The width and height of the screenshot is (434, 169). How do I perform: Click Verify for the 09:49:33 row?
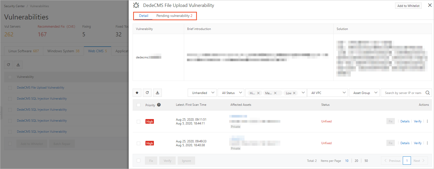(x=418, y=143)
